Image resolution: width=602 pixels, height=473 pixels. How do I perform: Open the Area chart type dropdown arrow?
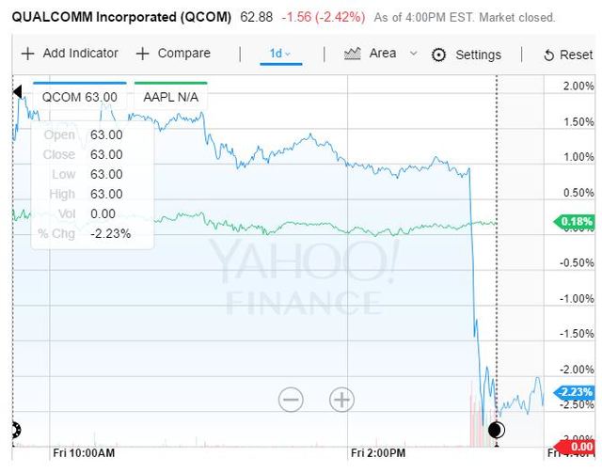click(413, 54)
